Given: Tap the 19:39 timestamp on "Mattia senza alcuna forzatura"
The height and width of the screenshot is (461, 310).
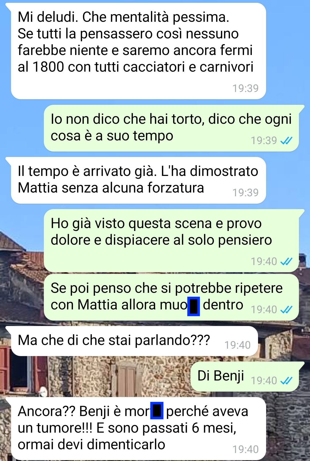Looking at the screenshot, I should pos(245,193).
